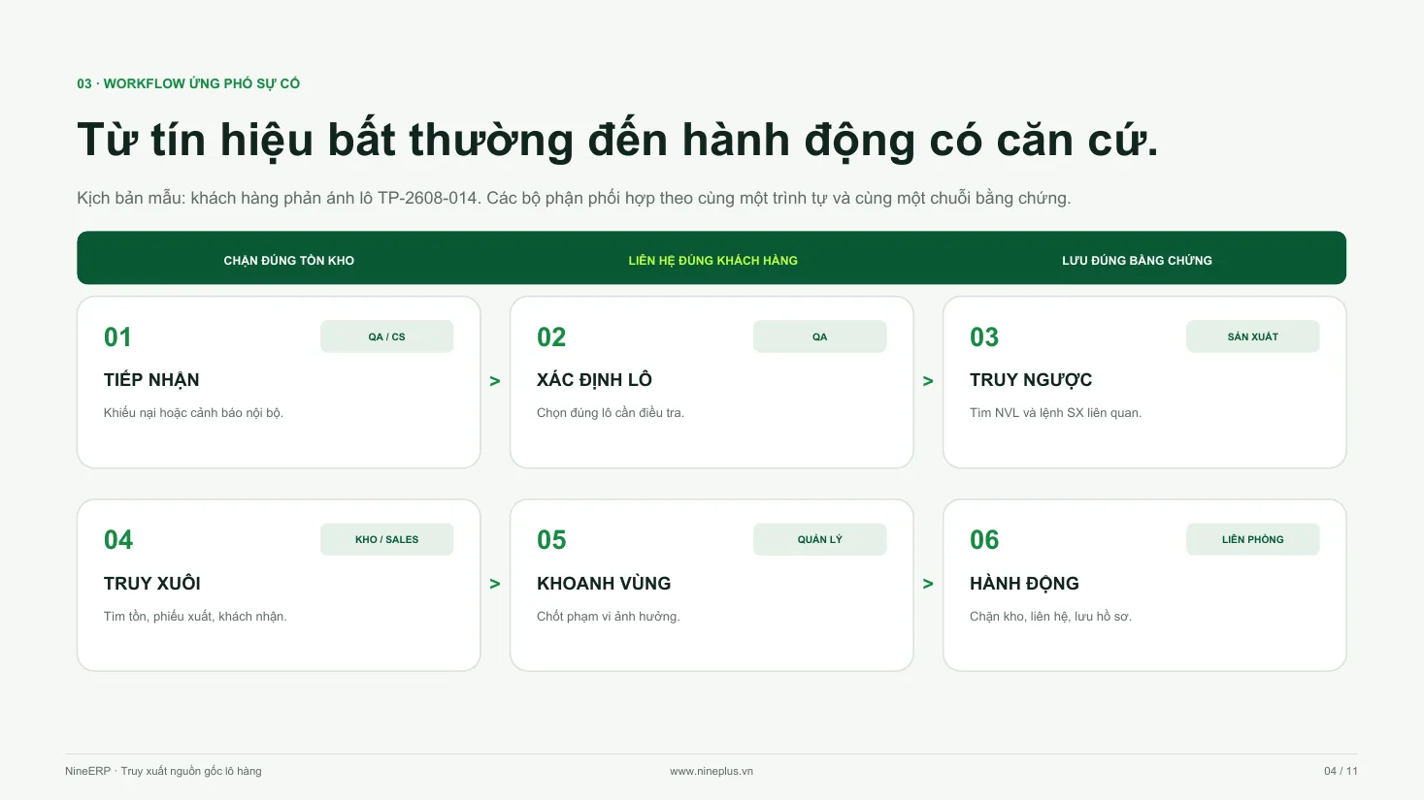Click the subtitle starting with 'Kịch bản mẫu'

click(x=574, y=198)
